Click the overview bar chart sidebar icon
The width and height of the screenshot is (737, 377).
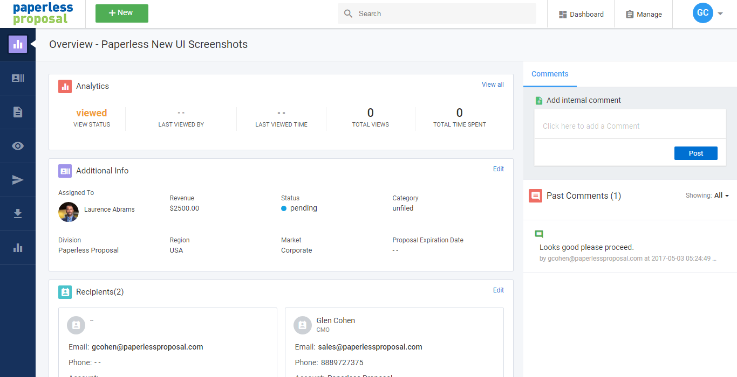click(x=18, y=44)
